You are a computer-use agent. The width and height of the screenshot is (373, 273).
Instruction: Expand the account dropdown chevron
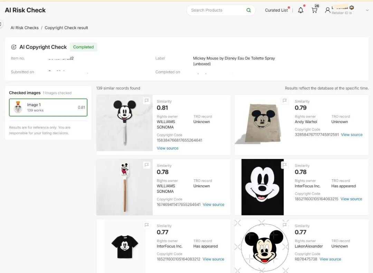(367, 10)
